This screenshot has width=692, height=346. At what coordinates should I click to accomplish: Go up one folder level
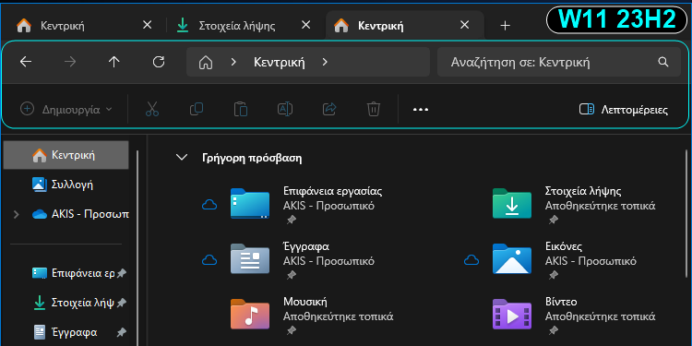click(x=114, y=62)
